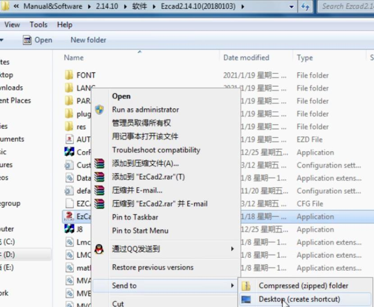Click the WinRAR icon beside 压缩并 E-mail...
This screenshot has height=307, width=374.
tap(99, 190)
